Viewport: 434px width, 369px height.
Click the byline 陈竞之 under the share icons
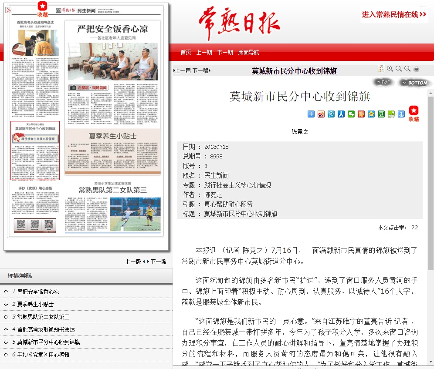[300, 131]
